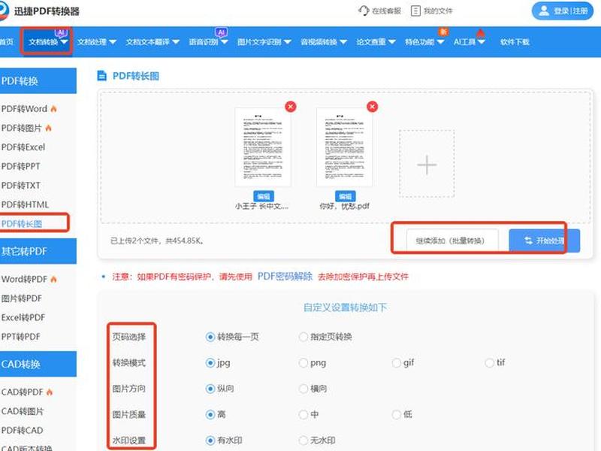Select 指定页转换 radio option
Screen dimensions: 601x451
pyautogui.click(x=304, y=337)
